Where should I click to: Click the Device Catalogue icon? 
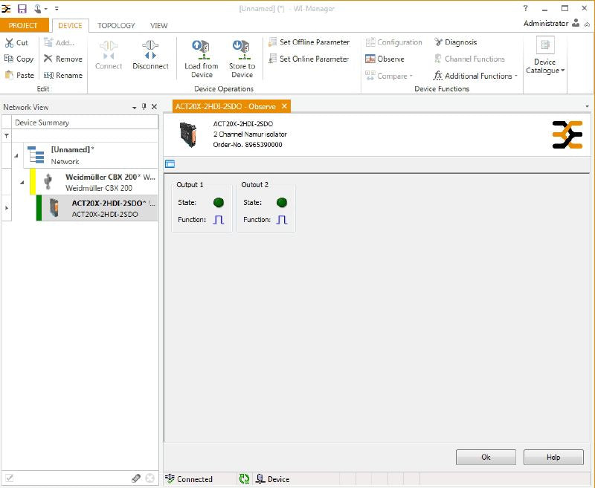click(x=544, y=46)
